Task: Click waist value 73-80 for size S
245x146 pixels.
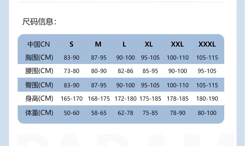Action: [x=72, y=71]
